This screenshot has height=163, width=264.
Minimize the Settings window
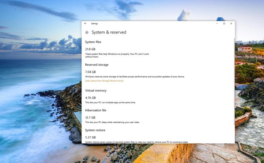pos(217,23)
